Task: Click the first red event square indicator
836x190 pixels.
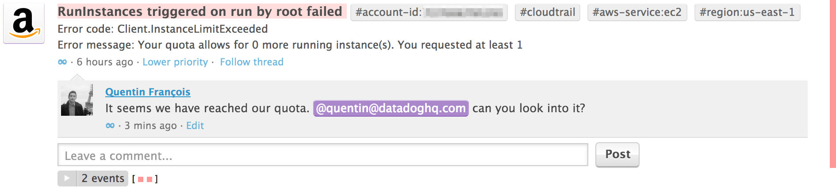Action: (x=141, y=179)
